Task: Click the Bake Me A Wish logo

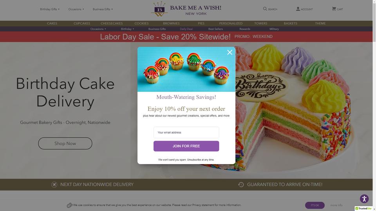Action: tap(186, 9)
